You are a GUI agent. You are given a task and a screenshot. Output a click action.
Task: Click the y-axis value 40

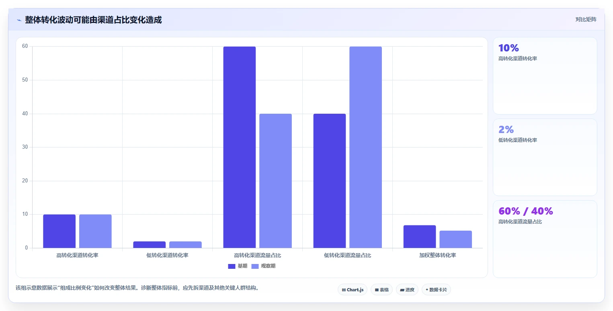point(25,114)
